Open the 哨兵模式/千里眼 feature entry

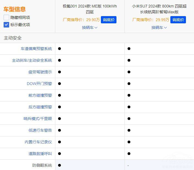[38, 119]
